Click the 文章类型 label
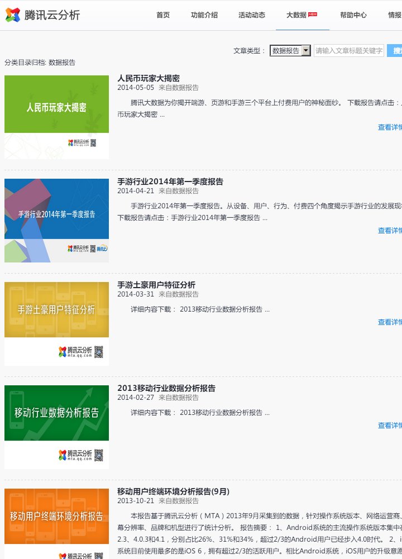Image resolution: width=402 pixels, height=559 pixels. tap(249, 51)
